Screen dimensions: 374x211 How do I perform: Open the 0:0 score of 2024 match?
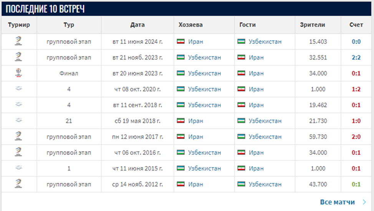point(356,42)
